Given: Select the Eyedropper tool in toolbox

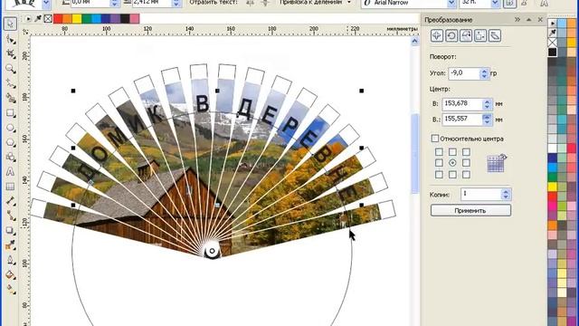Looking at the screenshot, I should [10, 245].
